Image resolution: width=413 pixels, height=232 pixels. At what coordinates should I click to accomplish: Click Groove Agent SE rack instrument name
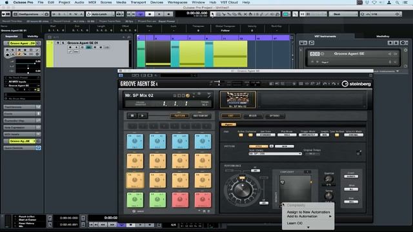click(x=349, y=53)
